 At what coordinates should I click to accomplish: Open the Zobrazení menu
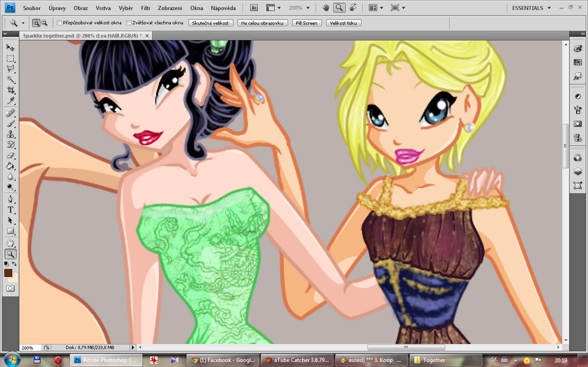tap(170, 8)
